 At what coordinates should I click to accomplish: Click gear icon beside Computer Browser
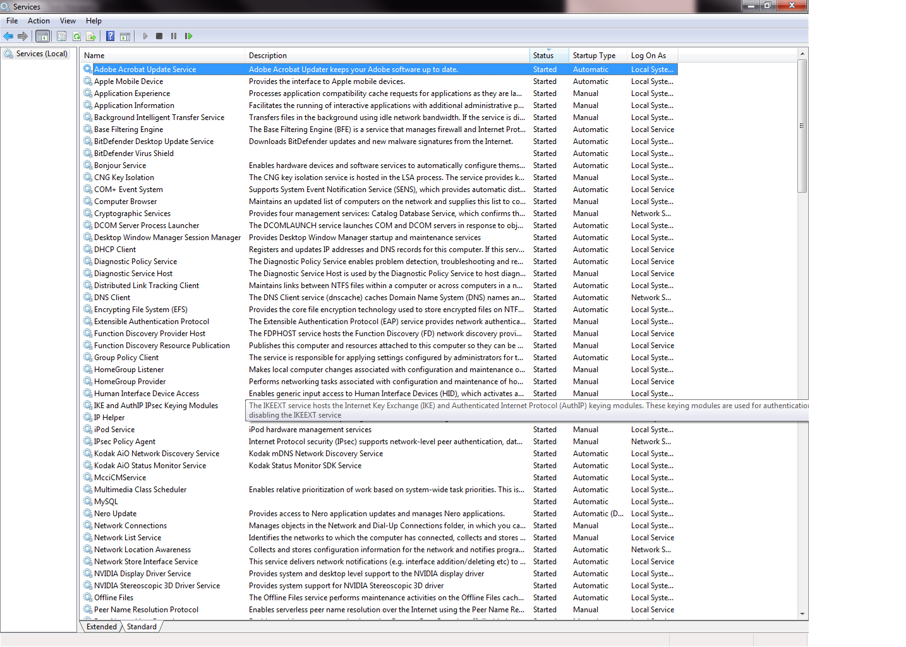click(88, 202)
